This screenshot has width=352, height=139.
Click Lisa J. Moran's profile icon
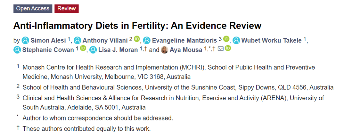coord(93,50)
